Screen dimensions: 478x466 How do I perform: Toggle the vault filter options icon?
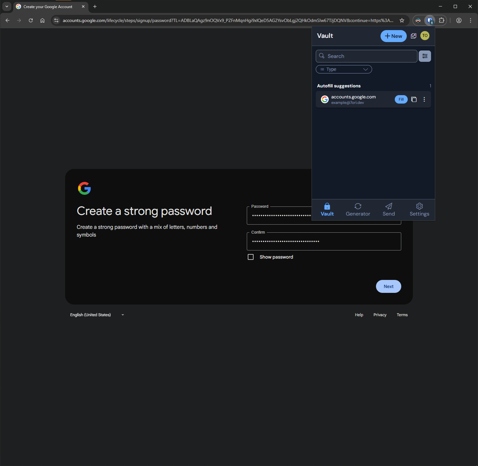[x=425, y=56]
